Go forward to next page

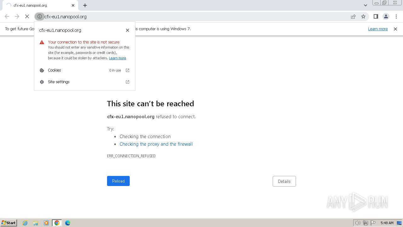pyautogui.click(x=17, y=16)
